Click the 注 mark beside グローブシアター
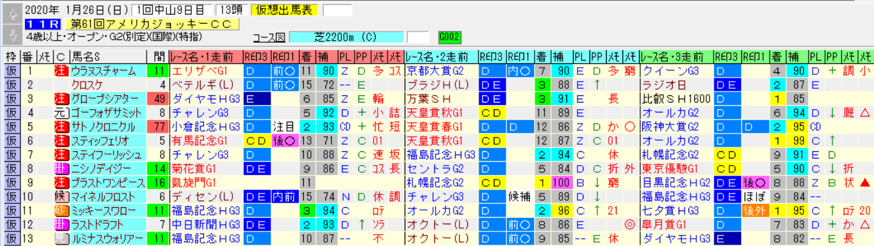Viewport: 874px width, 246px height. pos(62,99)
